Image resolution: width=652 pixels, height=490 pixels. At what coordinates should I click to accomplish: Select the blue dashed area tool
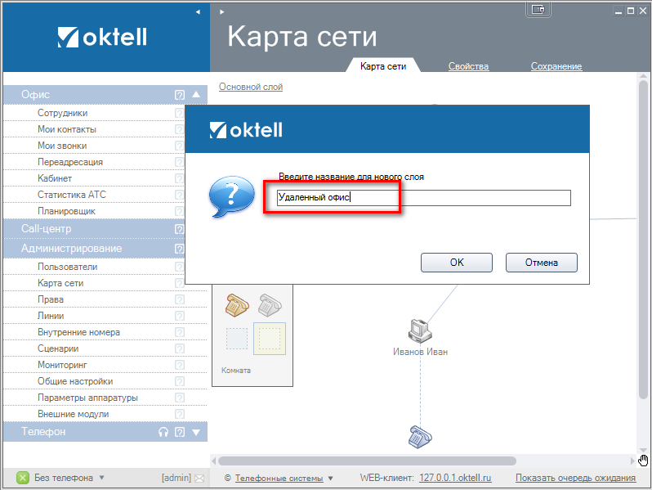pos(237,338)
